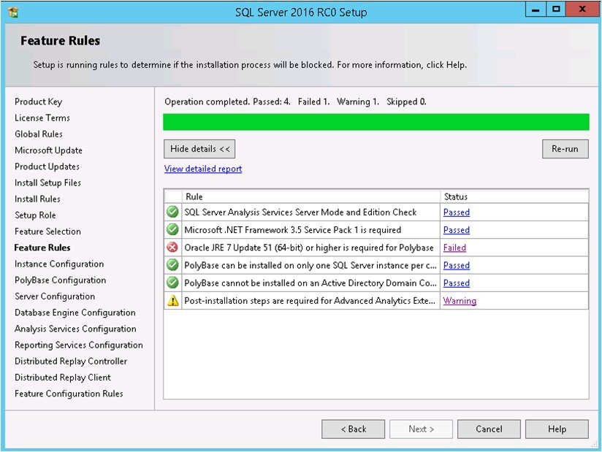Select Install Setup Files step in sidebar

[x=48, y=183]
